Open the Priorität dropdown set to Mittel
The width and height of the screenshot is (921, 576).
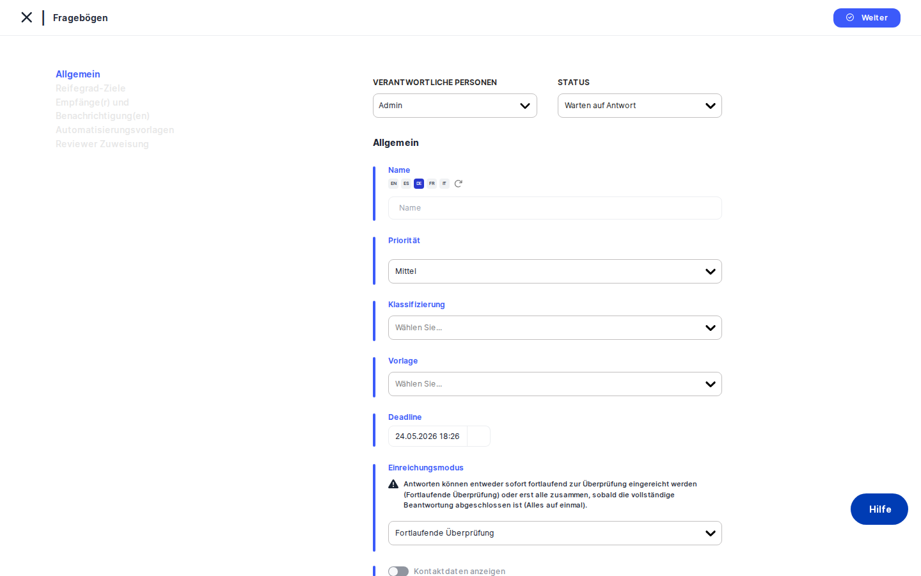555,271
